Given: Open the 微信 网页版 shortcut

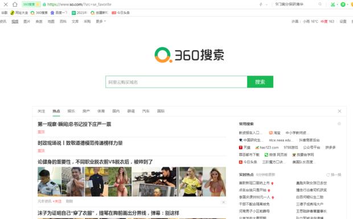Looking at the screenshot, I should click(x=276, y=155).
